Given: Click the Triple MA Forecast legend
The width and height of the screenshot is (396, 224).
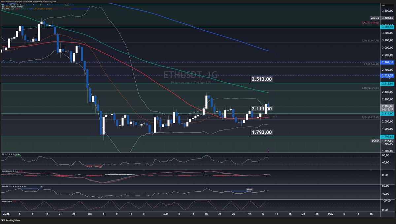Looking at the screenshot, I should coord(8,9).
